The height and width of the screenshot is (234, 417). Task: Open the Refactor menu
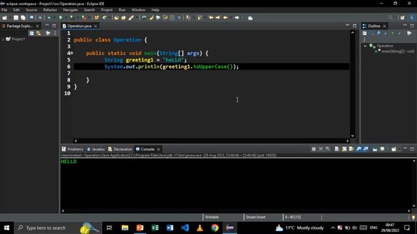coord(50,10)
